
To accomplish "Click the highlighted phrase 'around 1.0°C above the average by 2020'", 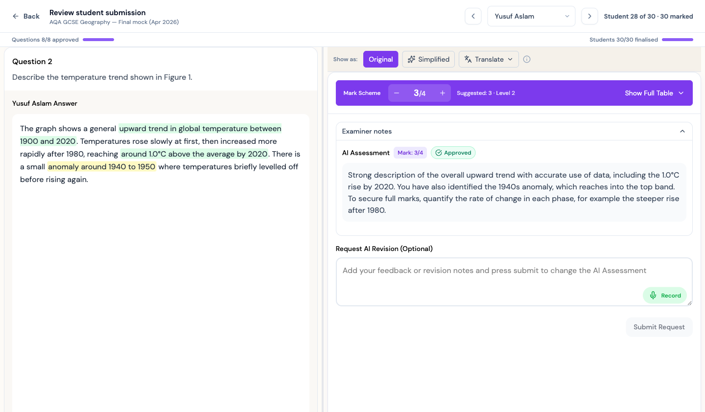I will click(x=194, y=154).
